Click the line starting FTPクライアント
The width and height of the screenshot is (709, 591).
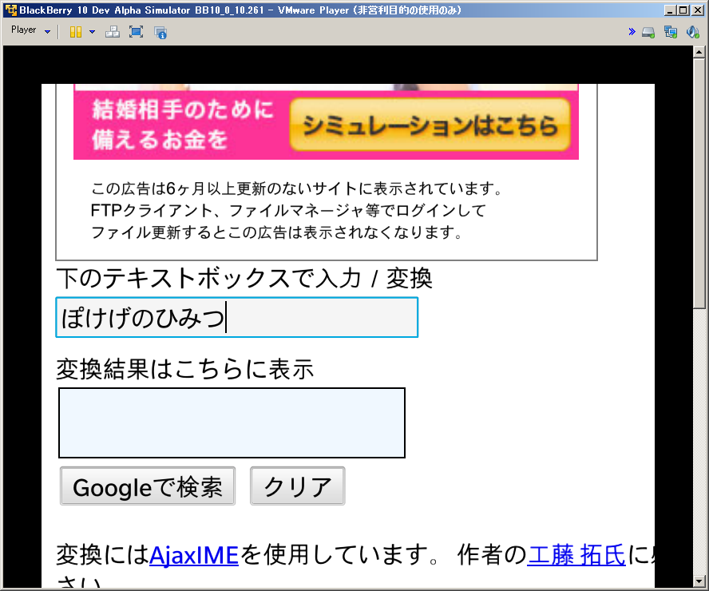pyautogui.click(x=288, y=210)
